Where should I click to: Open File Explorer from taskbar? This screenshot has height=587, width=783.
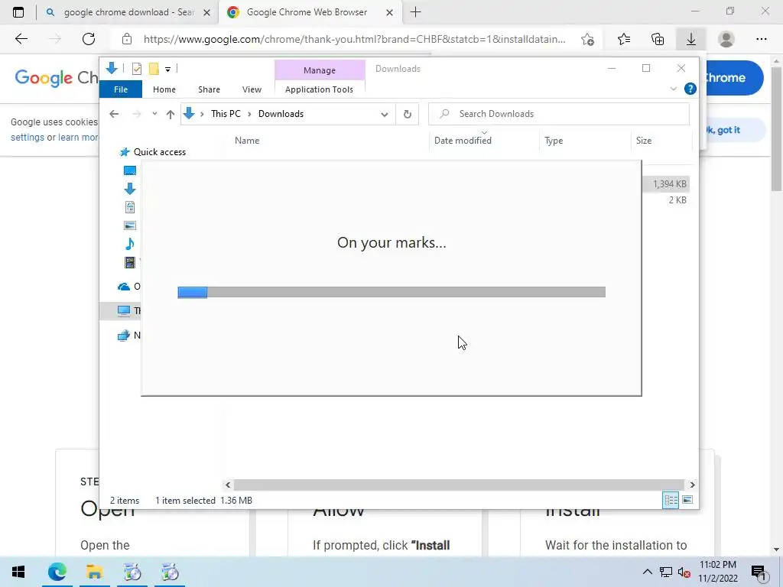coord(94,572)
